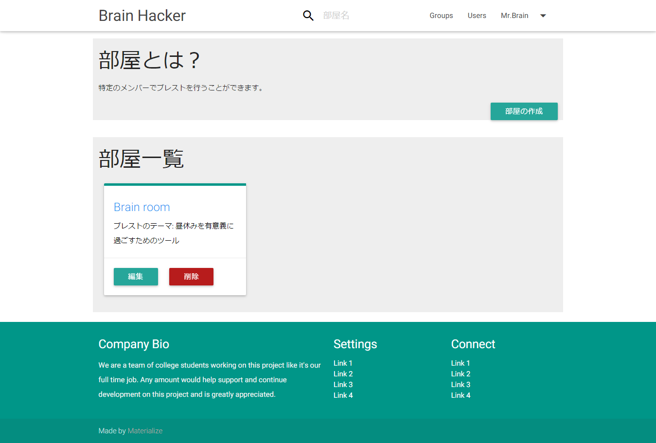Click the ブレストのテーマ description text
Image resolution: width=656 pixels, height=443 pixels.
pos(174,233)
